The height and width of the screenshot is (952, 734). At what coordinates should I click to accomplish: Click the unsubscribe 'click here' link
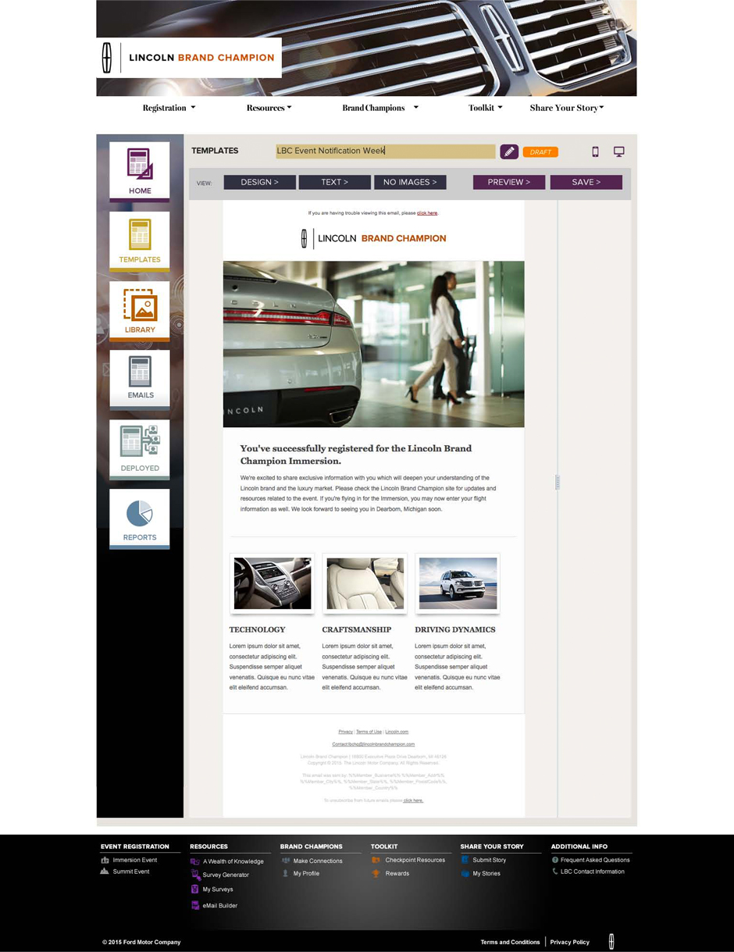[413, 800]
